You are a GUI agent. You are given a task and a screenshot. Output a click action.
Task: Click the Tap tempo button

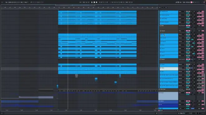tap(6, 2)
